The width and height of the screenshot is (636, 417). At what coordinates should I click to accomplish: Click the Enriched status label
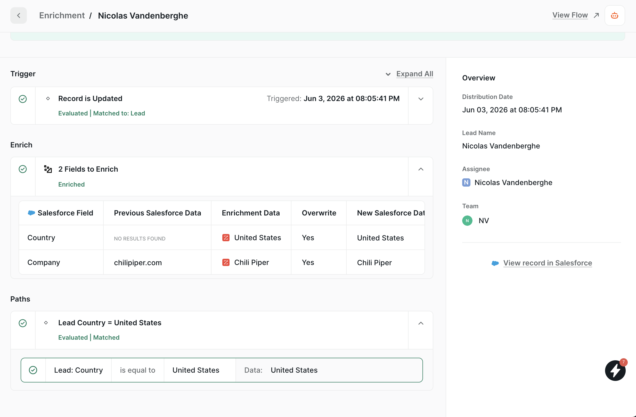pos(71,185)
